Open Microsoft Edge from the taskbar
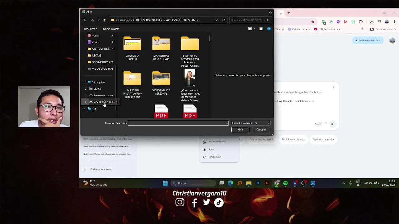399x224 pixels. [x=230, y=183]
